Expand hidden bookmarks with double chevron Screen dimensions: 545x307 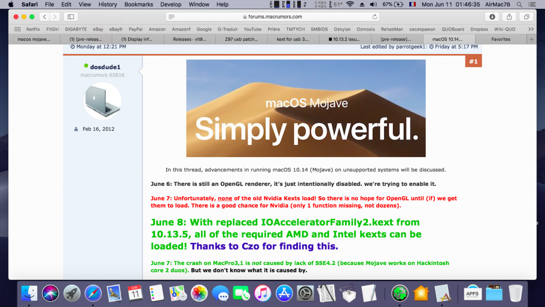point(531,29)
